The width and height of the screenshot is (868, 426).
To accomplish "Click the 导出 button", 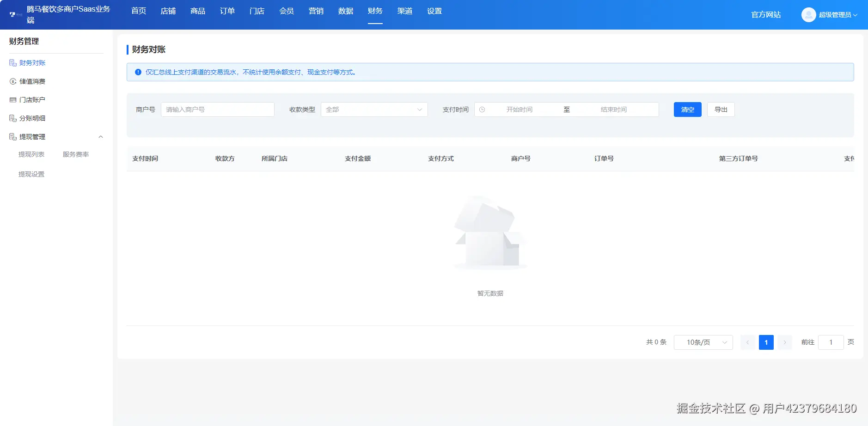I will point(721,110).
